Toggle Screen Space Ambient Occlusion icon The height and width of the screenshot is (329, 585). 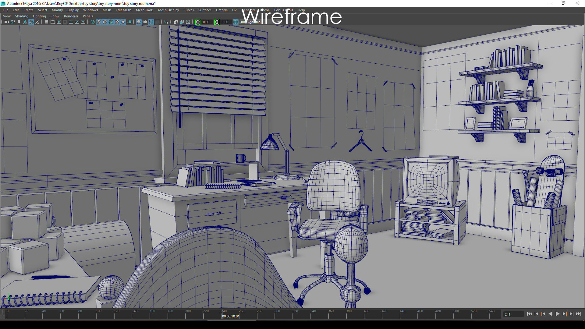tap(139, 22)
